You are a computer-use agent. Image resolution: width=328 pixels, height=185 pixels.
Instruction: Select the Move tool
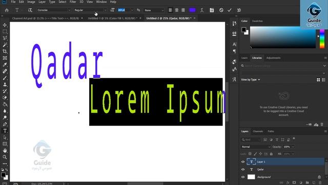[5, 25]
